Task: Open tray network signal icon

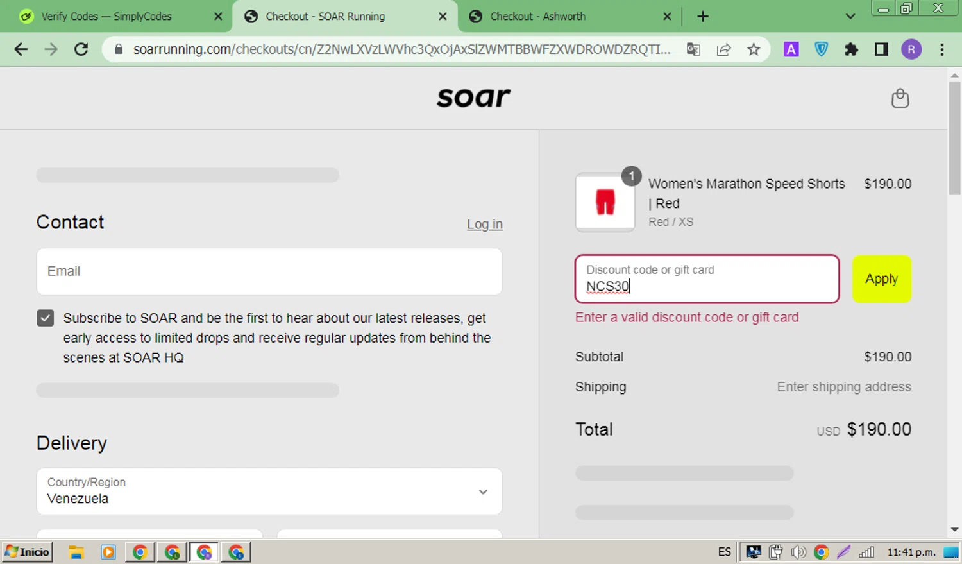Action: [x=866, y=552]
